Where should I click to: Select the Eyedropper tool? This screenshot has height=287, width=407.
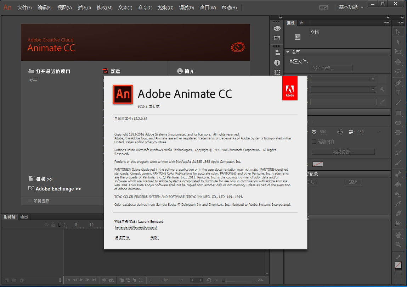click(398, 204)
